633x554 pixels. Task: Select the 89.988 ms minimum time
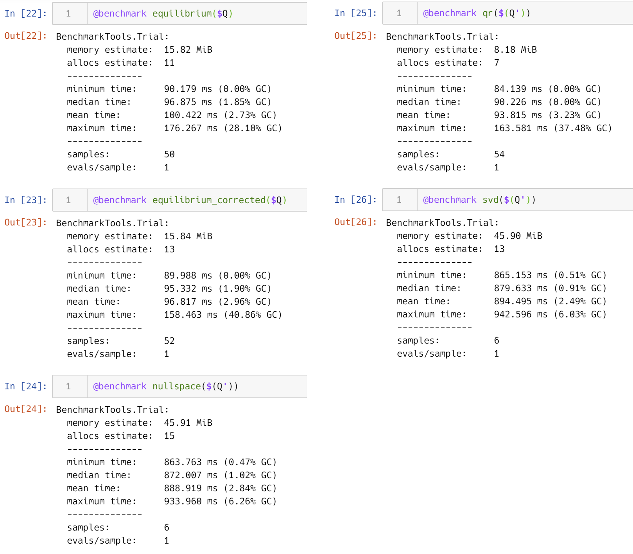(188, 275)
